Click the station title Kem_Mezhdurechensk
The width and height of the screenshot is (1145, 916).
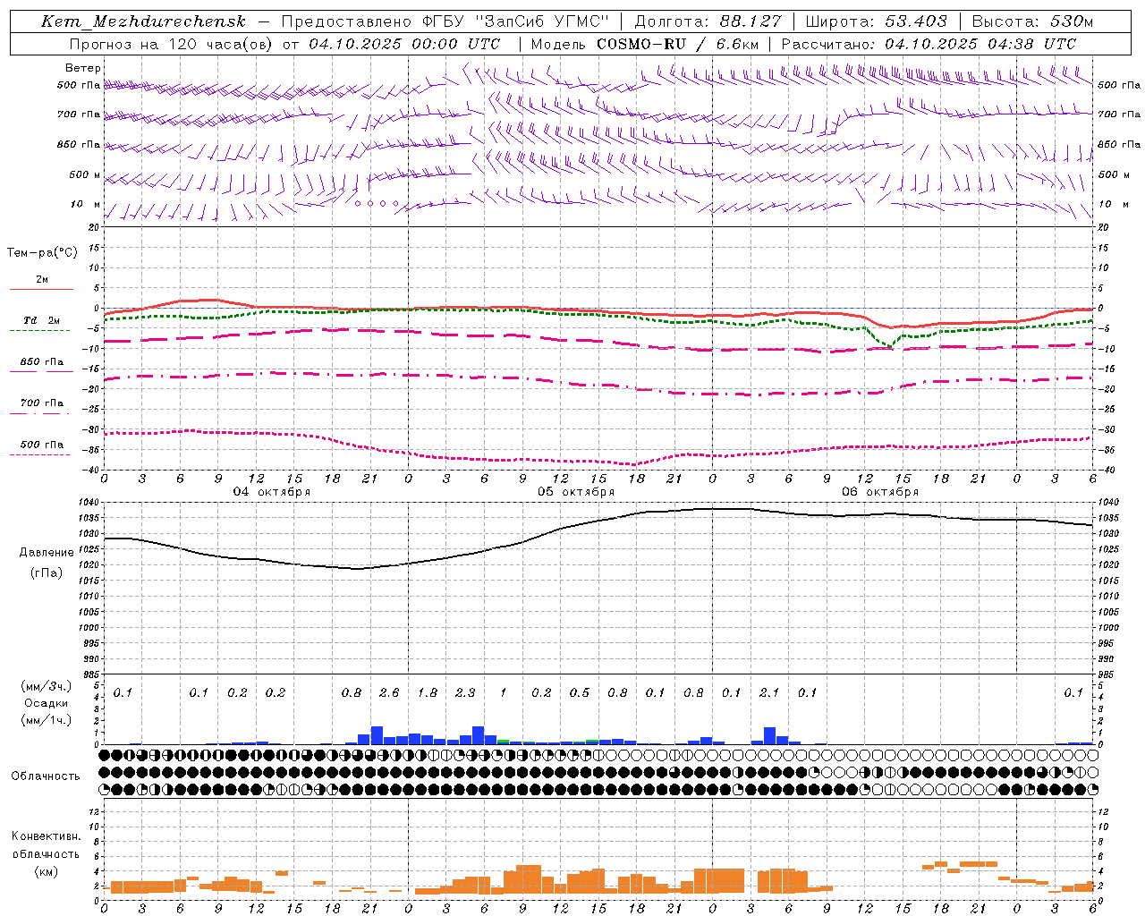[143, 21]
